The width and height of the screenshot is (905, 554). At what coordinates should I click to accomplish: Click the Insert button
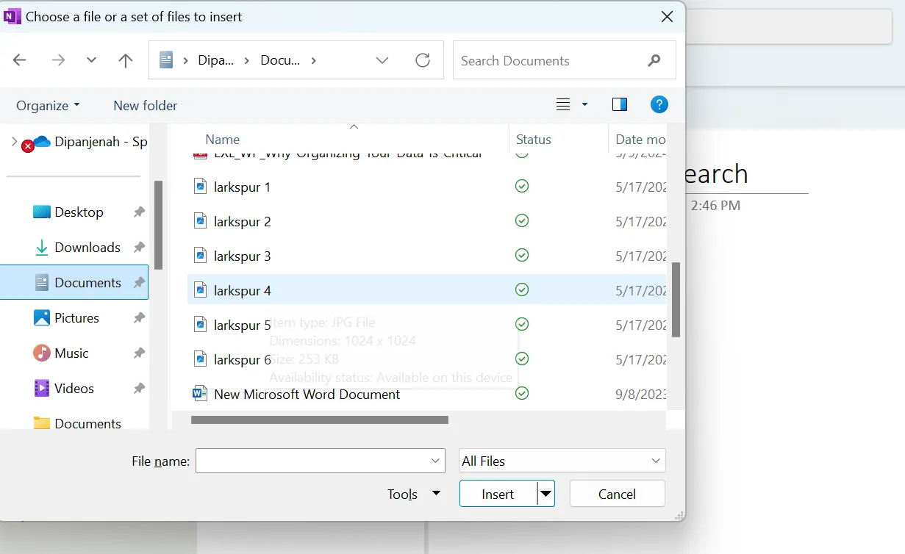click(x=498, y=494)
